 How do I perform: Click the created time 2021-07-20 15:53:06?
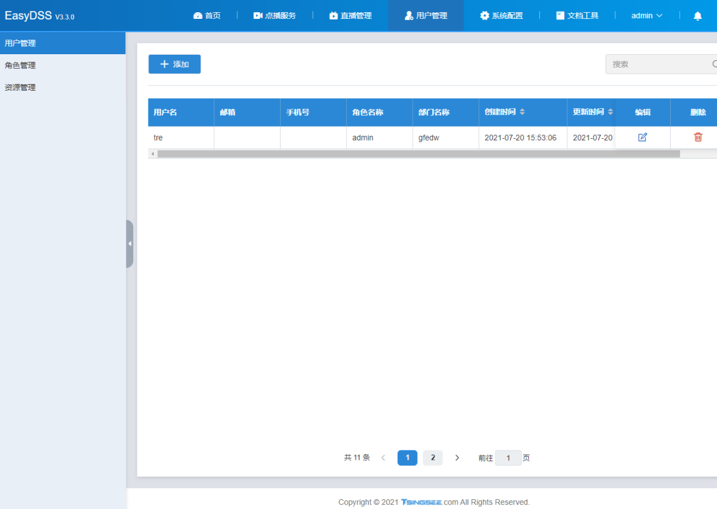[x=520, y=138]
